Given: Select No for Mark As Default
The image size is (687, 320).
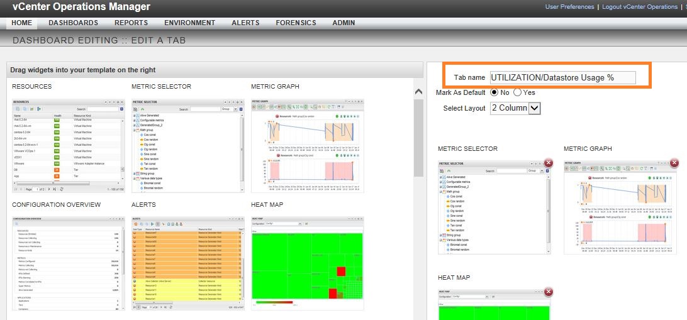Looking at the screenshot, I should coord(494,92).
